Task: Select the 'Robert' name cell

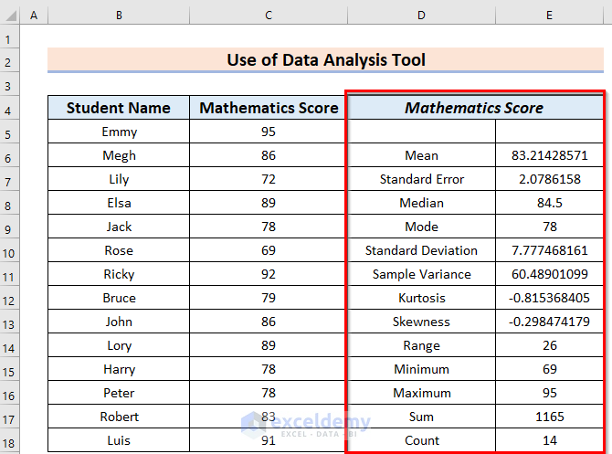Action: click(119, 417)
